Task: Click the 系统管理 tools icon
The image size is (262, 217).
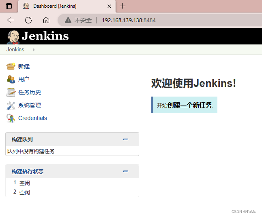Action: tap(11, 105)
